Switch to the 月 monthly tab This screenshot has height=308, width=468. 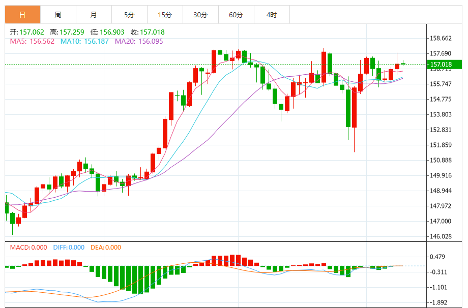pyautogui.click(x=94, y=15)
